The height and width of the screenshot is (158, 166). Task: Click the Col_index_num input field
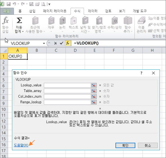tap(67, 97)
